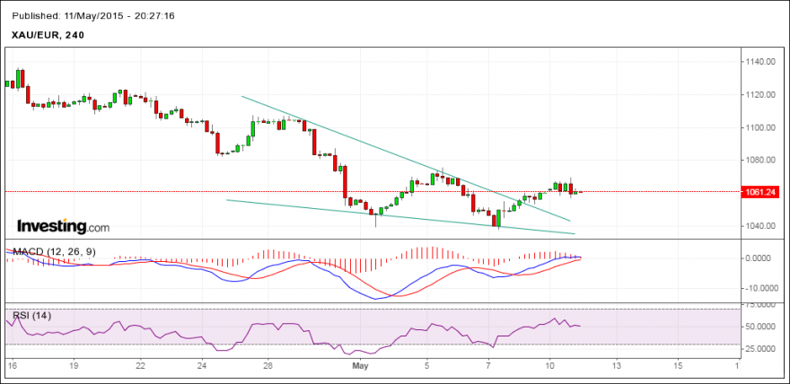The height and width of the screenshot is (384, 790).
Task: Click the 28 date on time axis
Action: coord(268,364)
